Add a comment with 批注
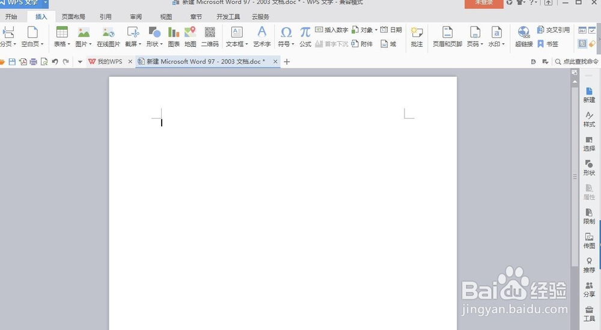Screen dimensions: 601x330 pos(416,37)
